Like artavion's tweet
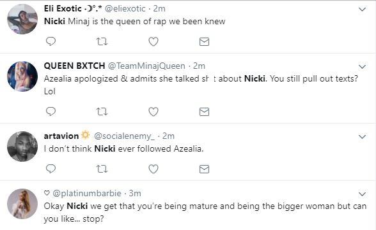This screenshot has width=376, height=230. (x=153, y=169)
